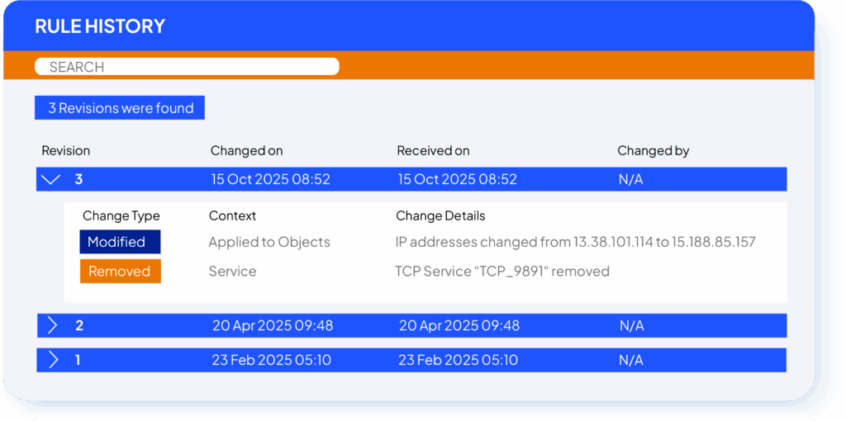Click the '3 Revisions were found' badge
Screen dimensions: 846x421
click(x=120, y=108)
